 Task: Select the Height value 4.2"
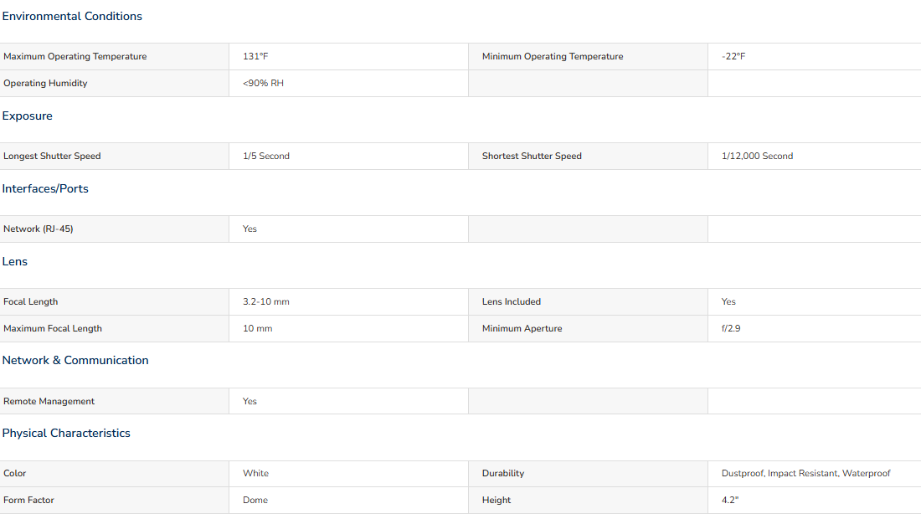click(x=730, y=501)
